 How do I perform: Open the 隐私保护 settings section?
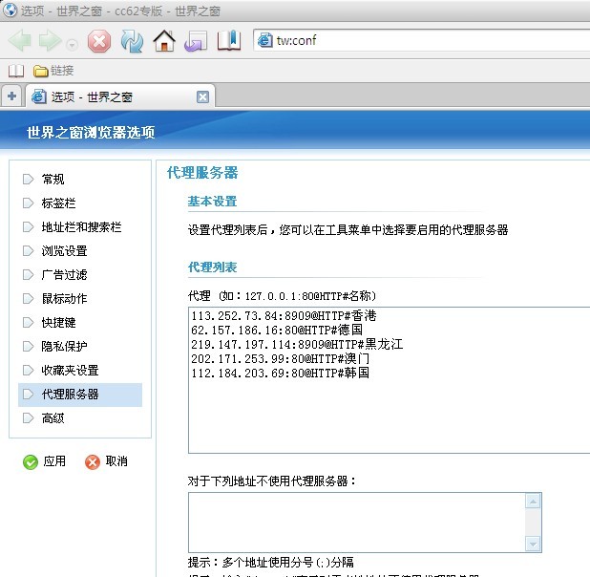64,347
